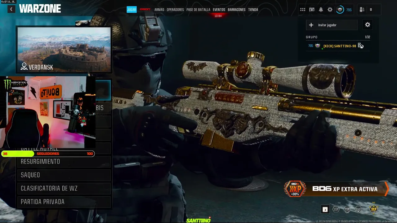Viewport: 397px width, 223px height.
Task: Select the 2XP weapon token with crossed guns
Action: pyautogui.click(x=347, y=209)
